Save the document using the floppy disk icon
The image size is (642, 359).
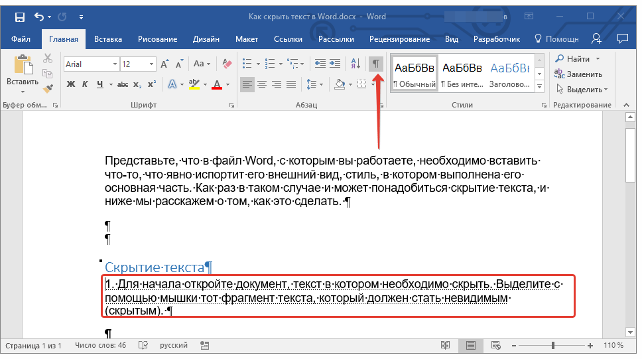[x=19, y=17]
